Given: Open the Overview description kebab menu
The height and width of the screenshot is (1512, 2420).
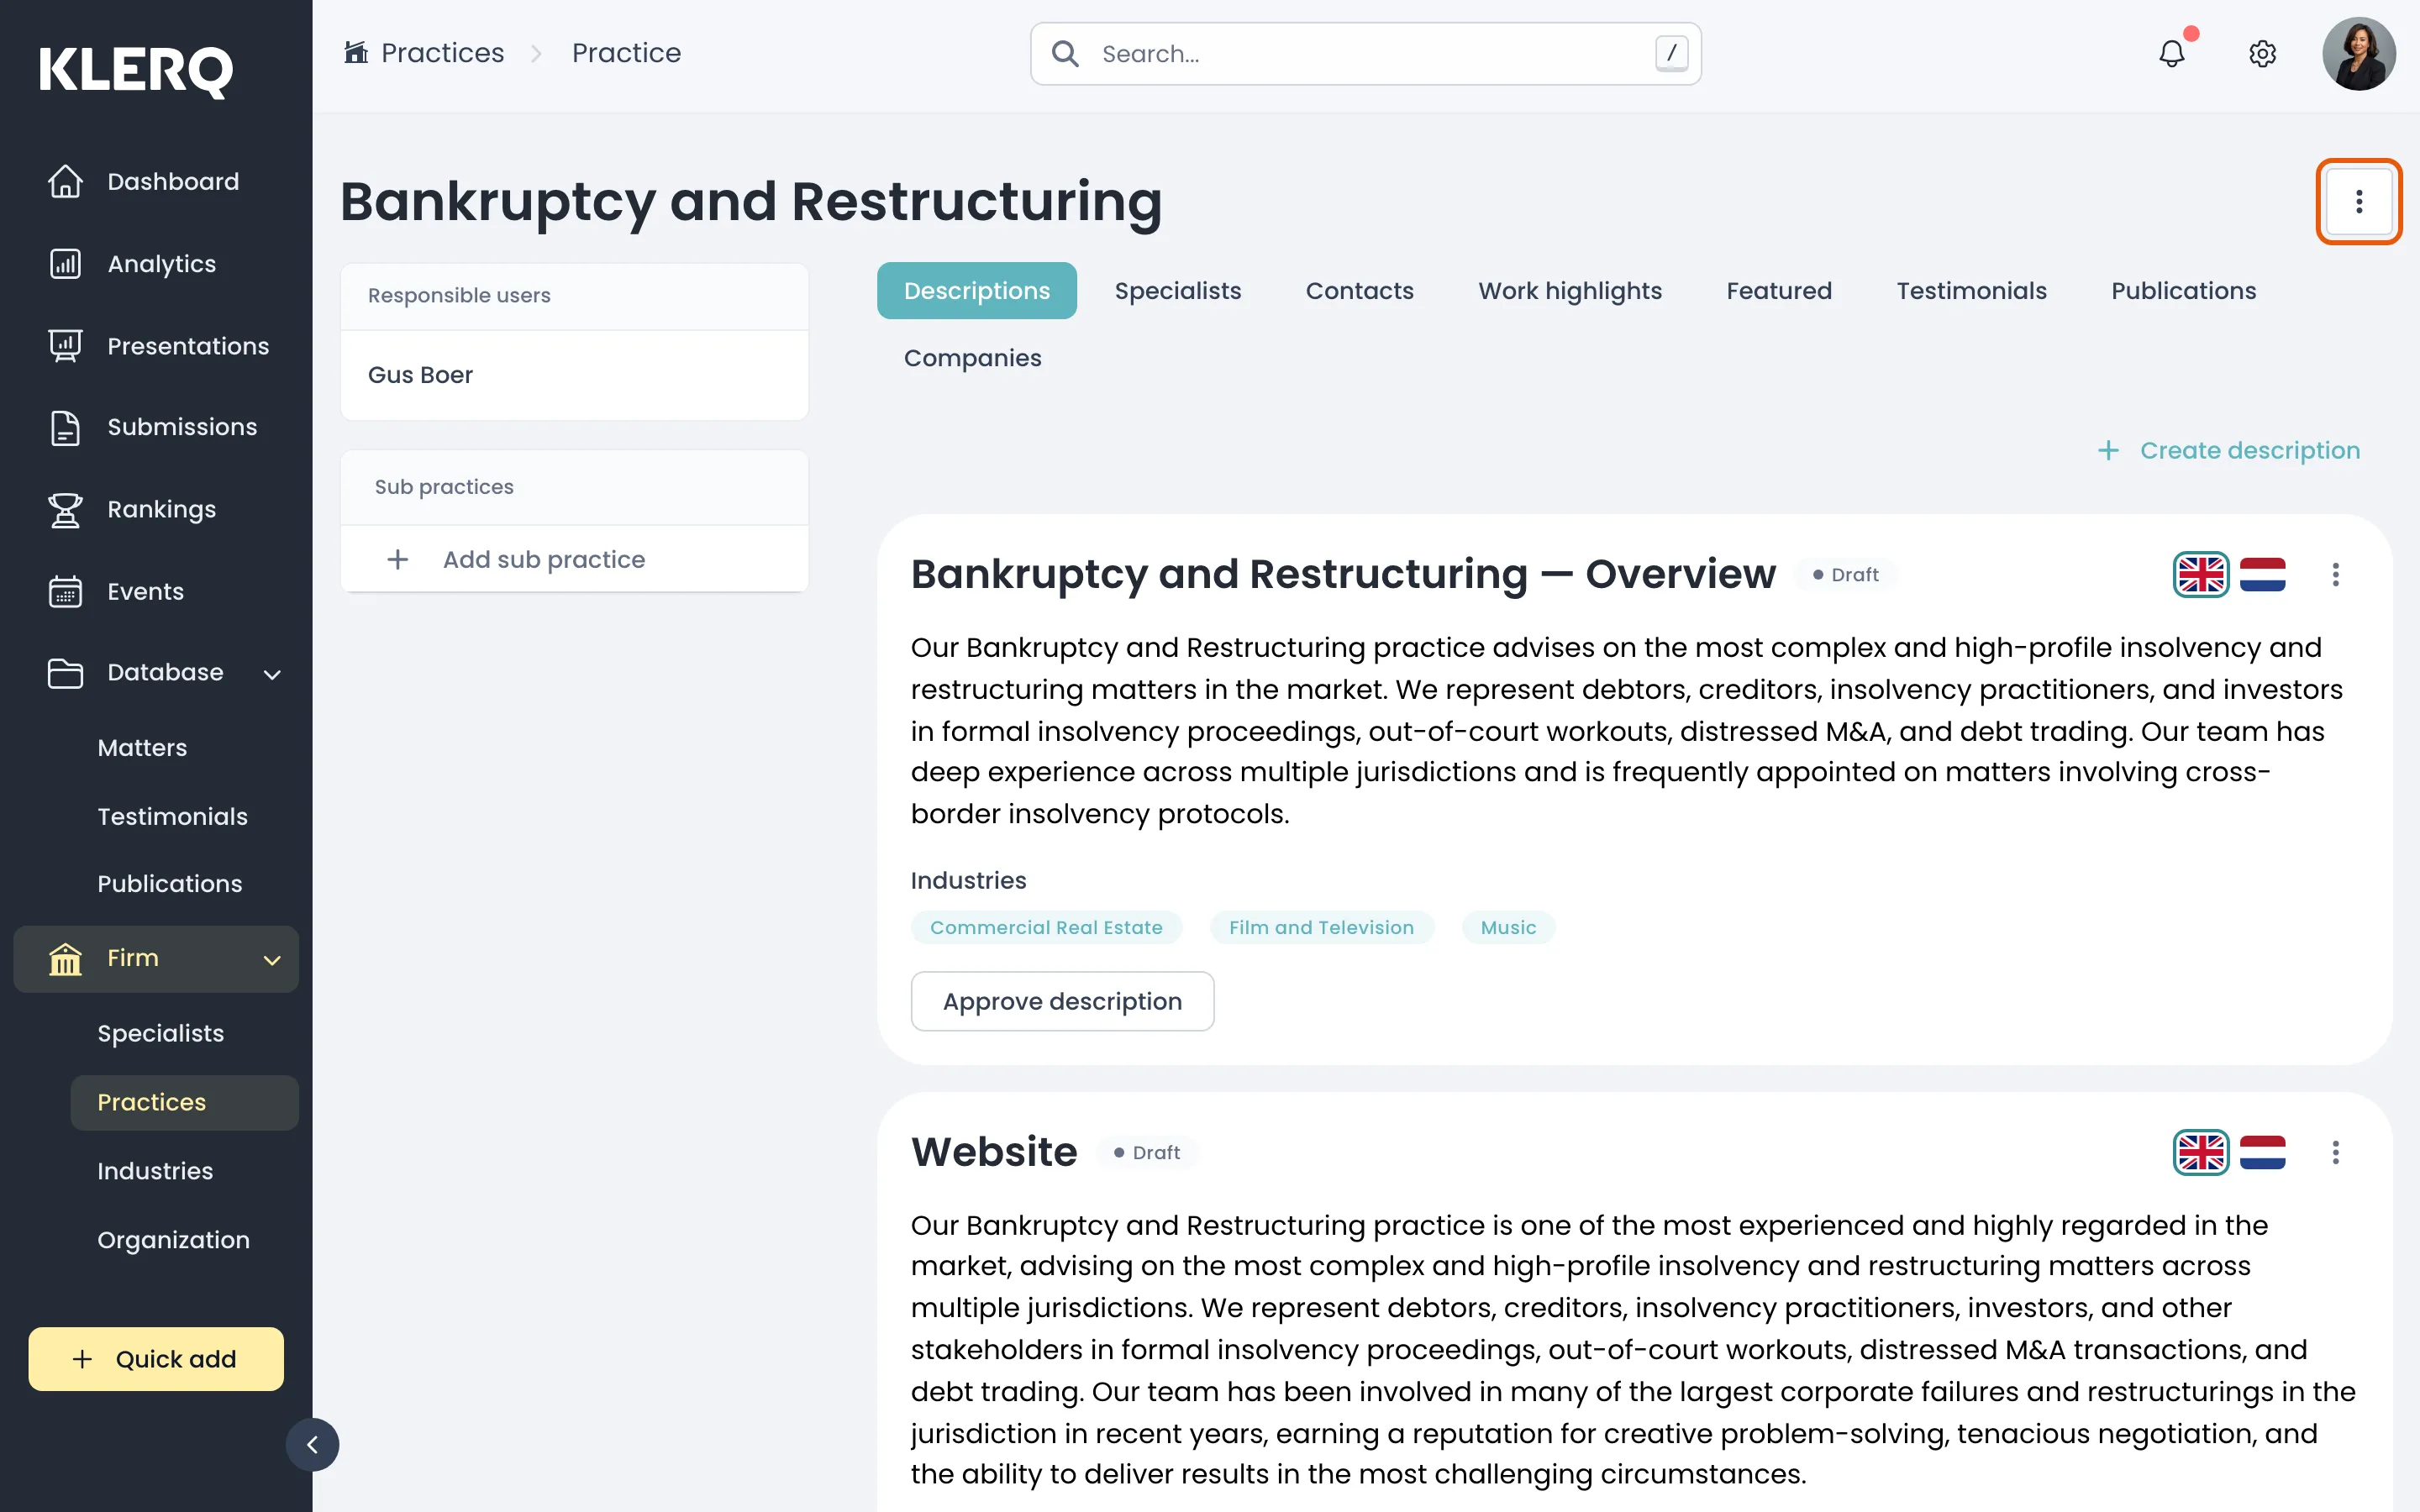Looking at the screenshot, I should pos(2335,575).
